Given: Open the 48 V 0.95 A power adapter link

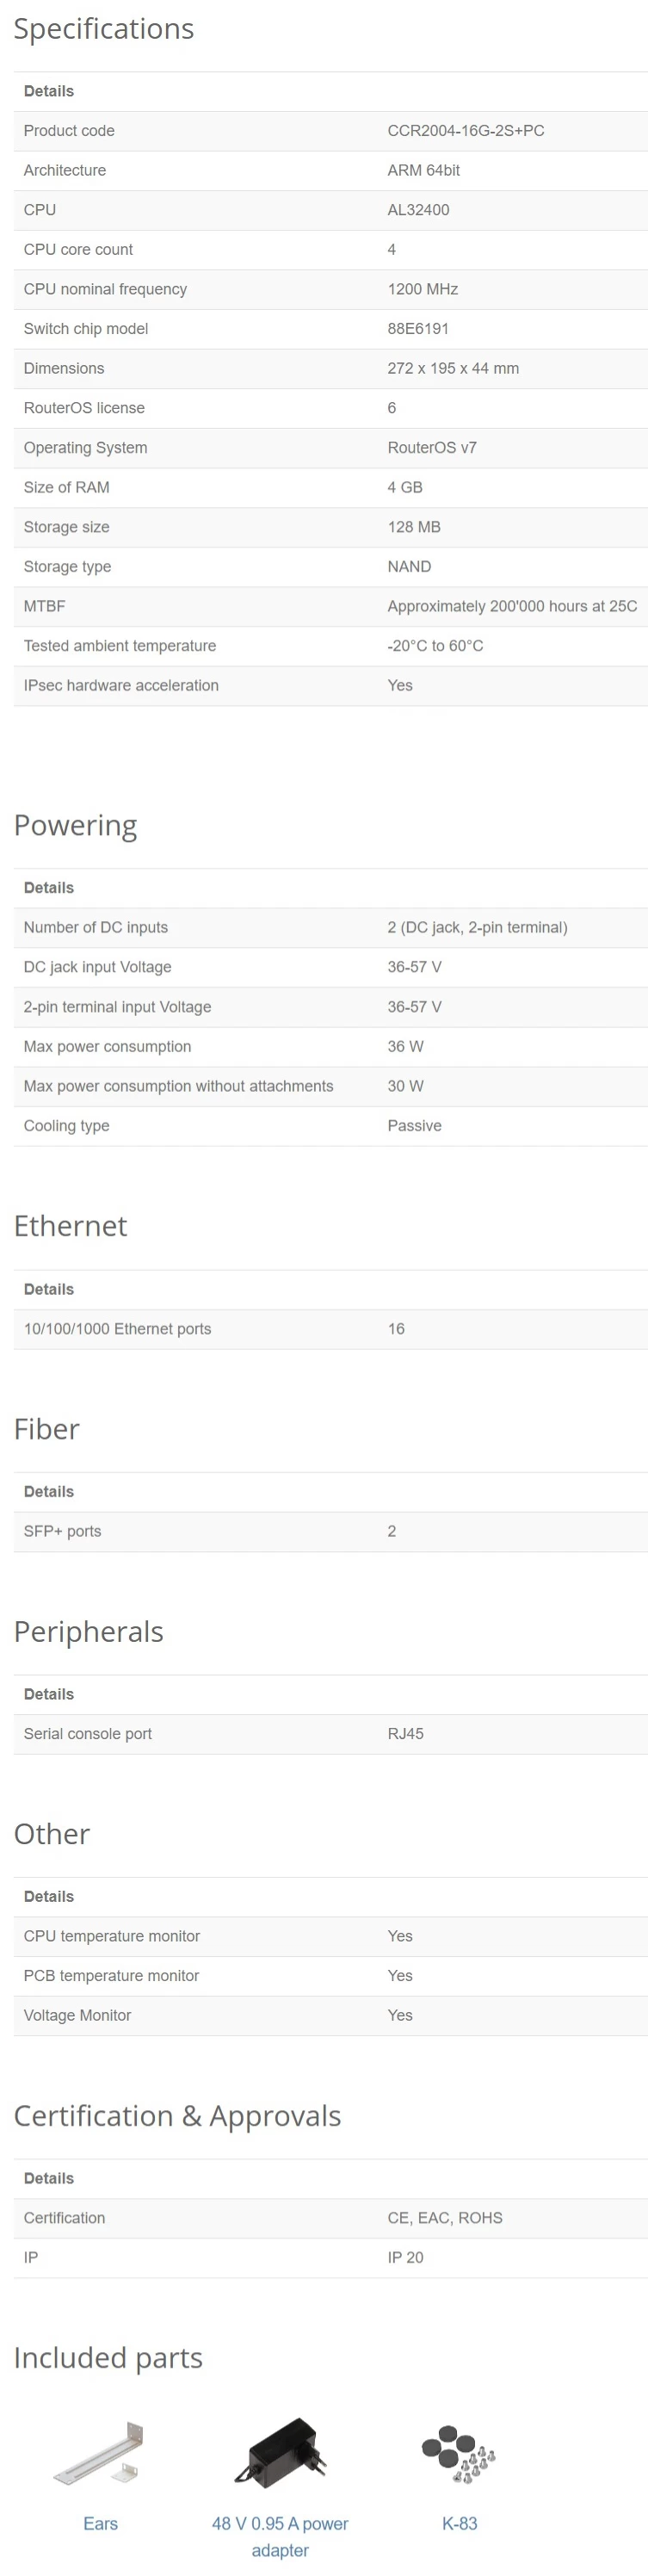Looking at the screenshot, I should tap(280, 2536).
